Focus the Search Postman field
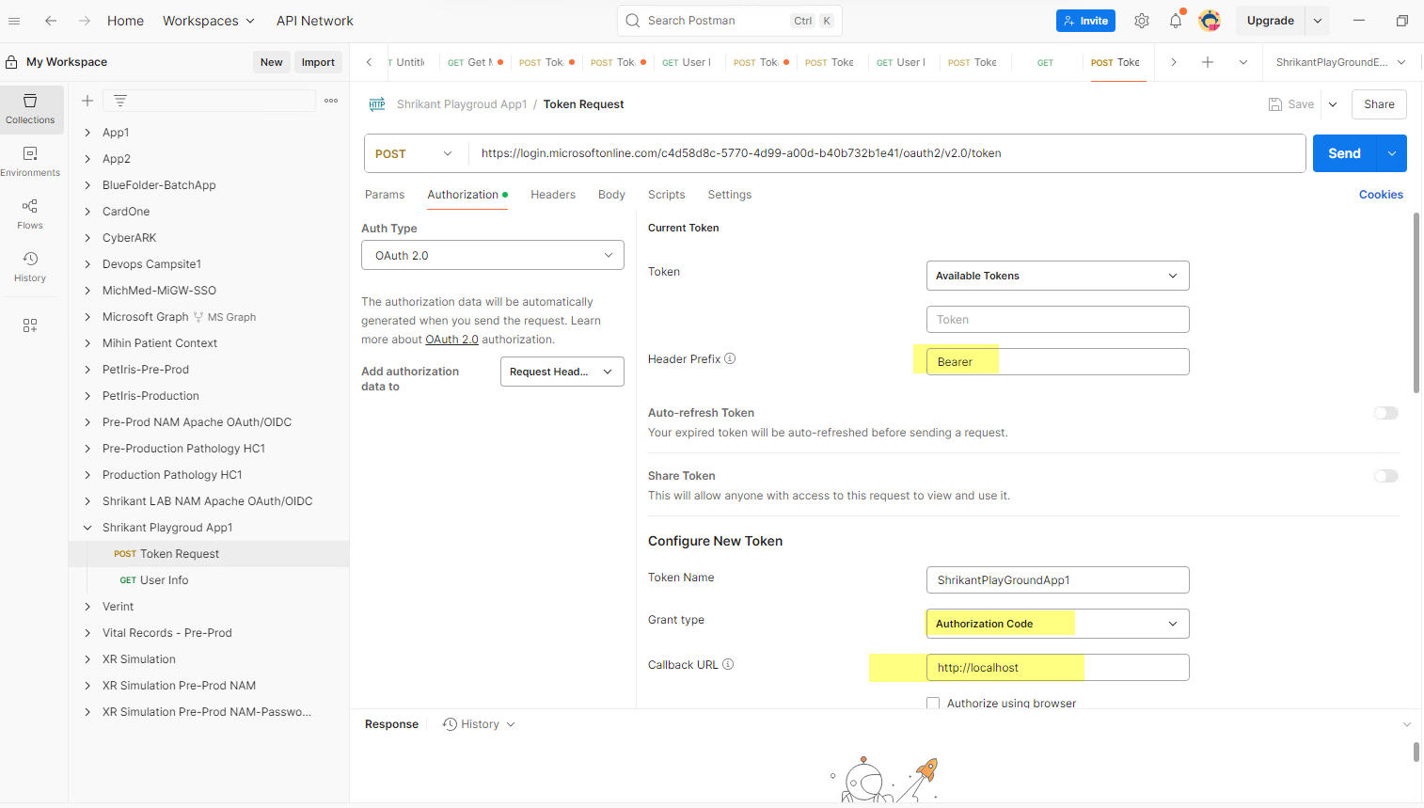 coord(729,21)
